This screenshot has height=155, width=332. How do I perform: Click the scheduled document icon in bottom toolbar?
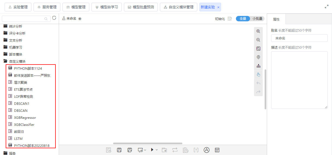click(x=109, y=150)
